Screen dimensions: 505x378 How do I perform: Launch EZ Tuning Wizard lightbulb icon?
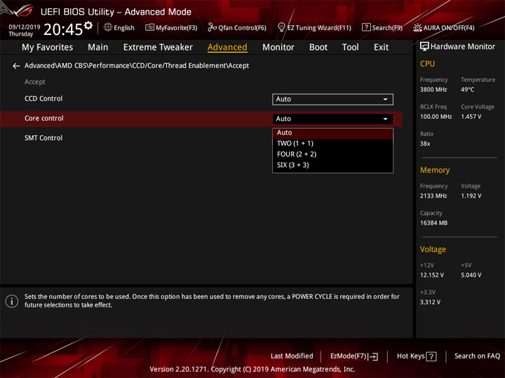[281, 27]
